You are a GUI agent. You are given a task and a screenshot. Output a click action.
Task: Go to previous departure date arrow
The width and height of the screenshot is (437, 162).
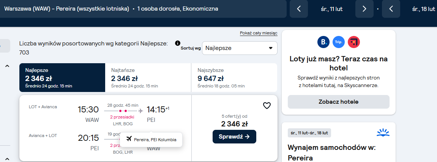[x=299, y=9]
